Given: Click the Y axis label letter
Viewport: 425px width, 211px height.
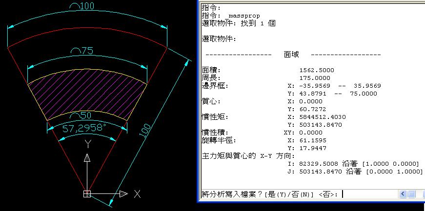Looking at the screenshot, I should (x=87, y=144).
